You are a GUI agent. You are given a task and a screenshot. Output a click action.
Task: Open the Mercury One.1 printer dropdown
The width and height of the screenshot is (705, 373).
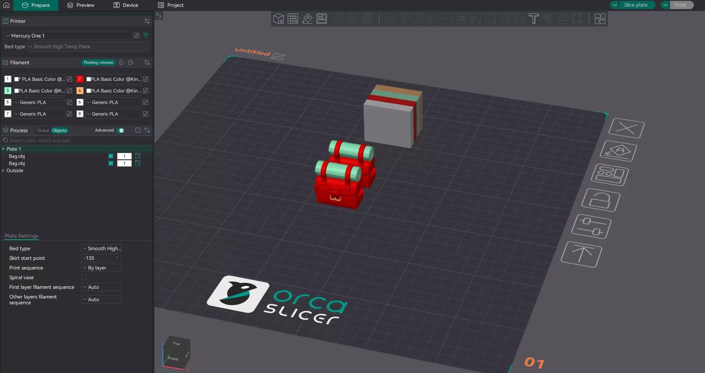pyautogui.click(x=68, y=36)
